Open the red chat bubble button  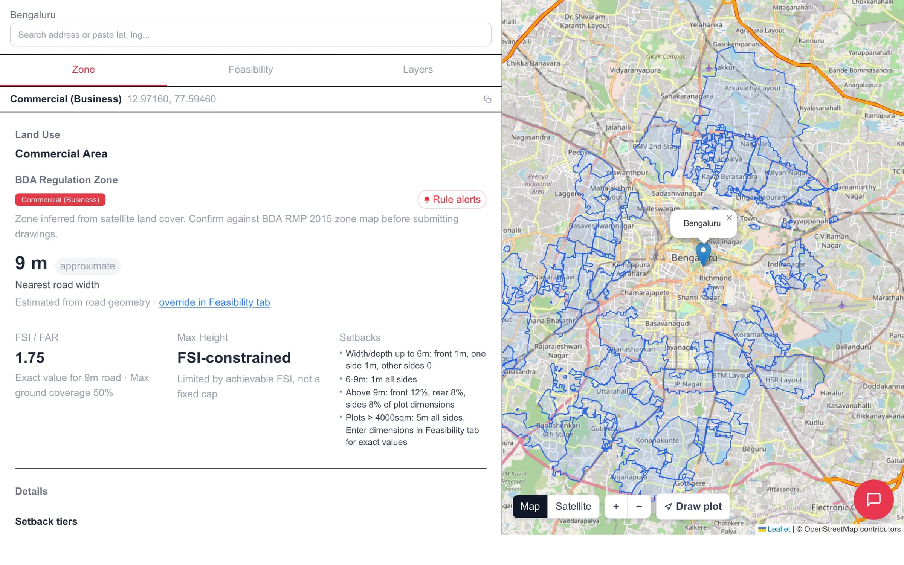tap(873, 499)
